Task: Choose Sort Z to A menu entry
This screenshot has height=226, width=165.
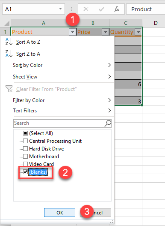Action: tap(57, 54)
